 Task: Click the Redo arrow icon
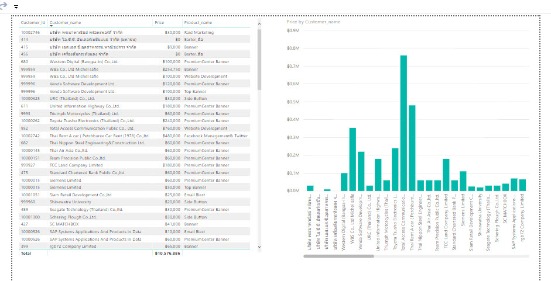3,6
